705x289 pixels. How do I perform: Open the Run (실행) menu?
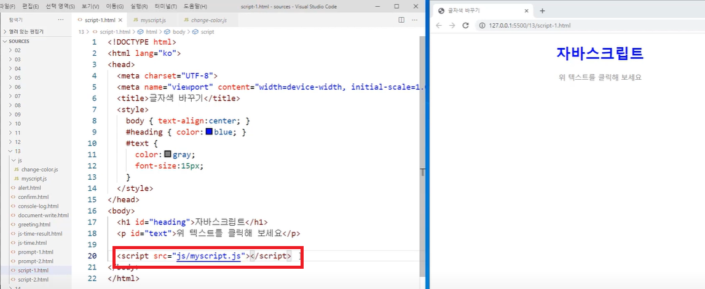pos(140,7)
